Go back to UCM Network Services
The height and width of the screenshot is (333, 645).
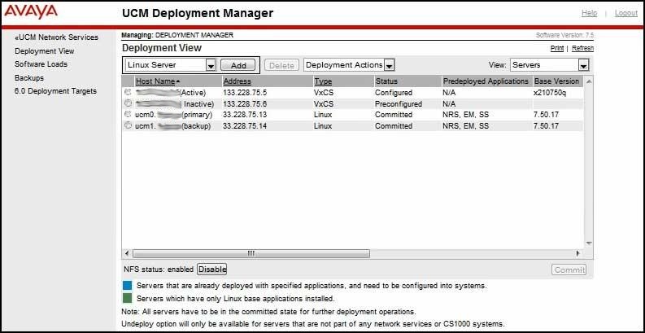pos(57,37)
